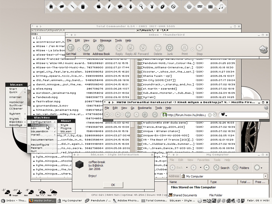Click the no-entry circle dock icon
The height and width of the screenshot is (204, 272).
pyautogui.click(x=173, y=7)
